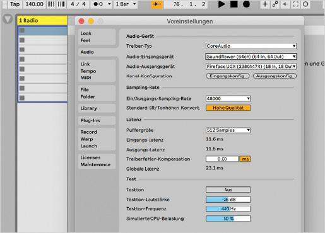Open the 48000 sampling rate dropdown
325x233 pixels.
coord(228,99)
